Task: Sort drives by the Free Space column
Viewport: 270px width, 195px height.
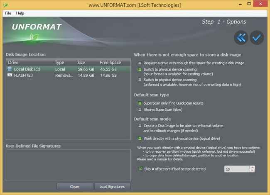Action: pyautogui.click(x=110, y=63)
